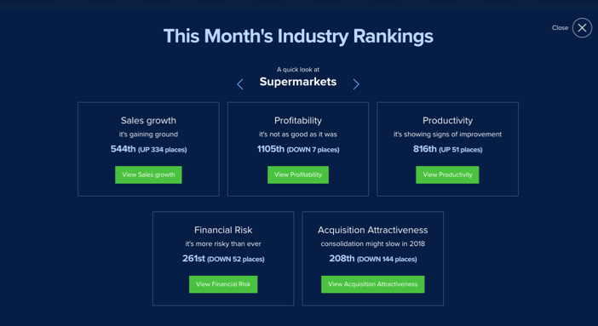This screenshot has height=326, width=598.
Task: Click the 208th acquisition ranking value
Action: (x=342, y=259)
